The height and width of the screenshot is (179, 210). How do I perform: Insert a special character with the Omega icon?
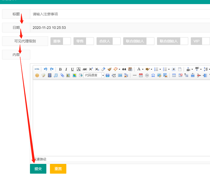click(x=153, y=75)
